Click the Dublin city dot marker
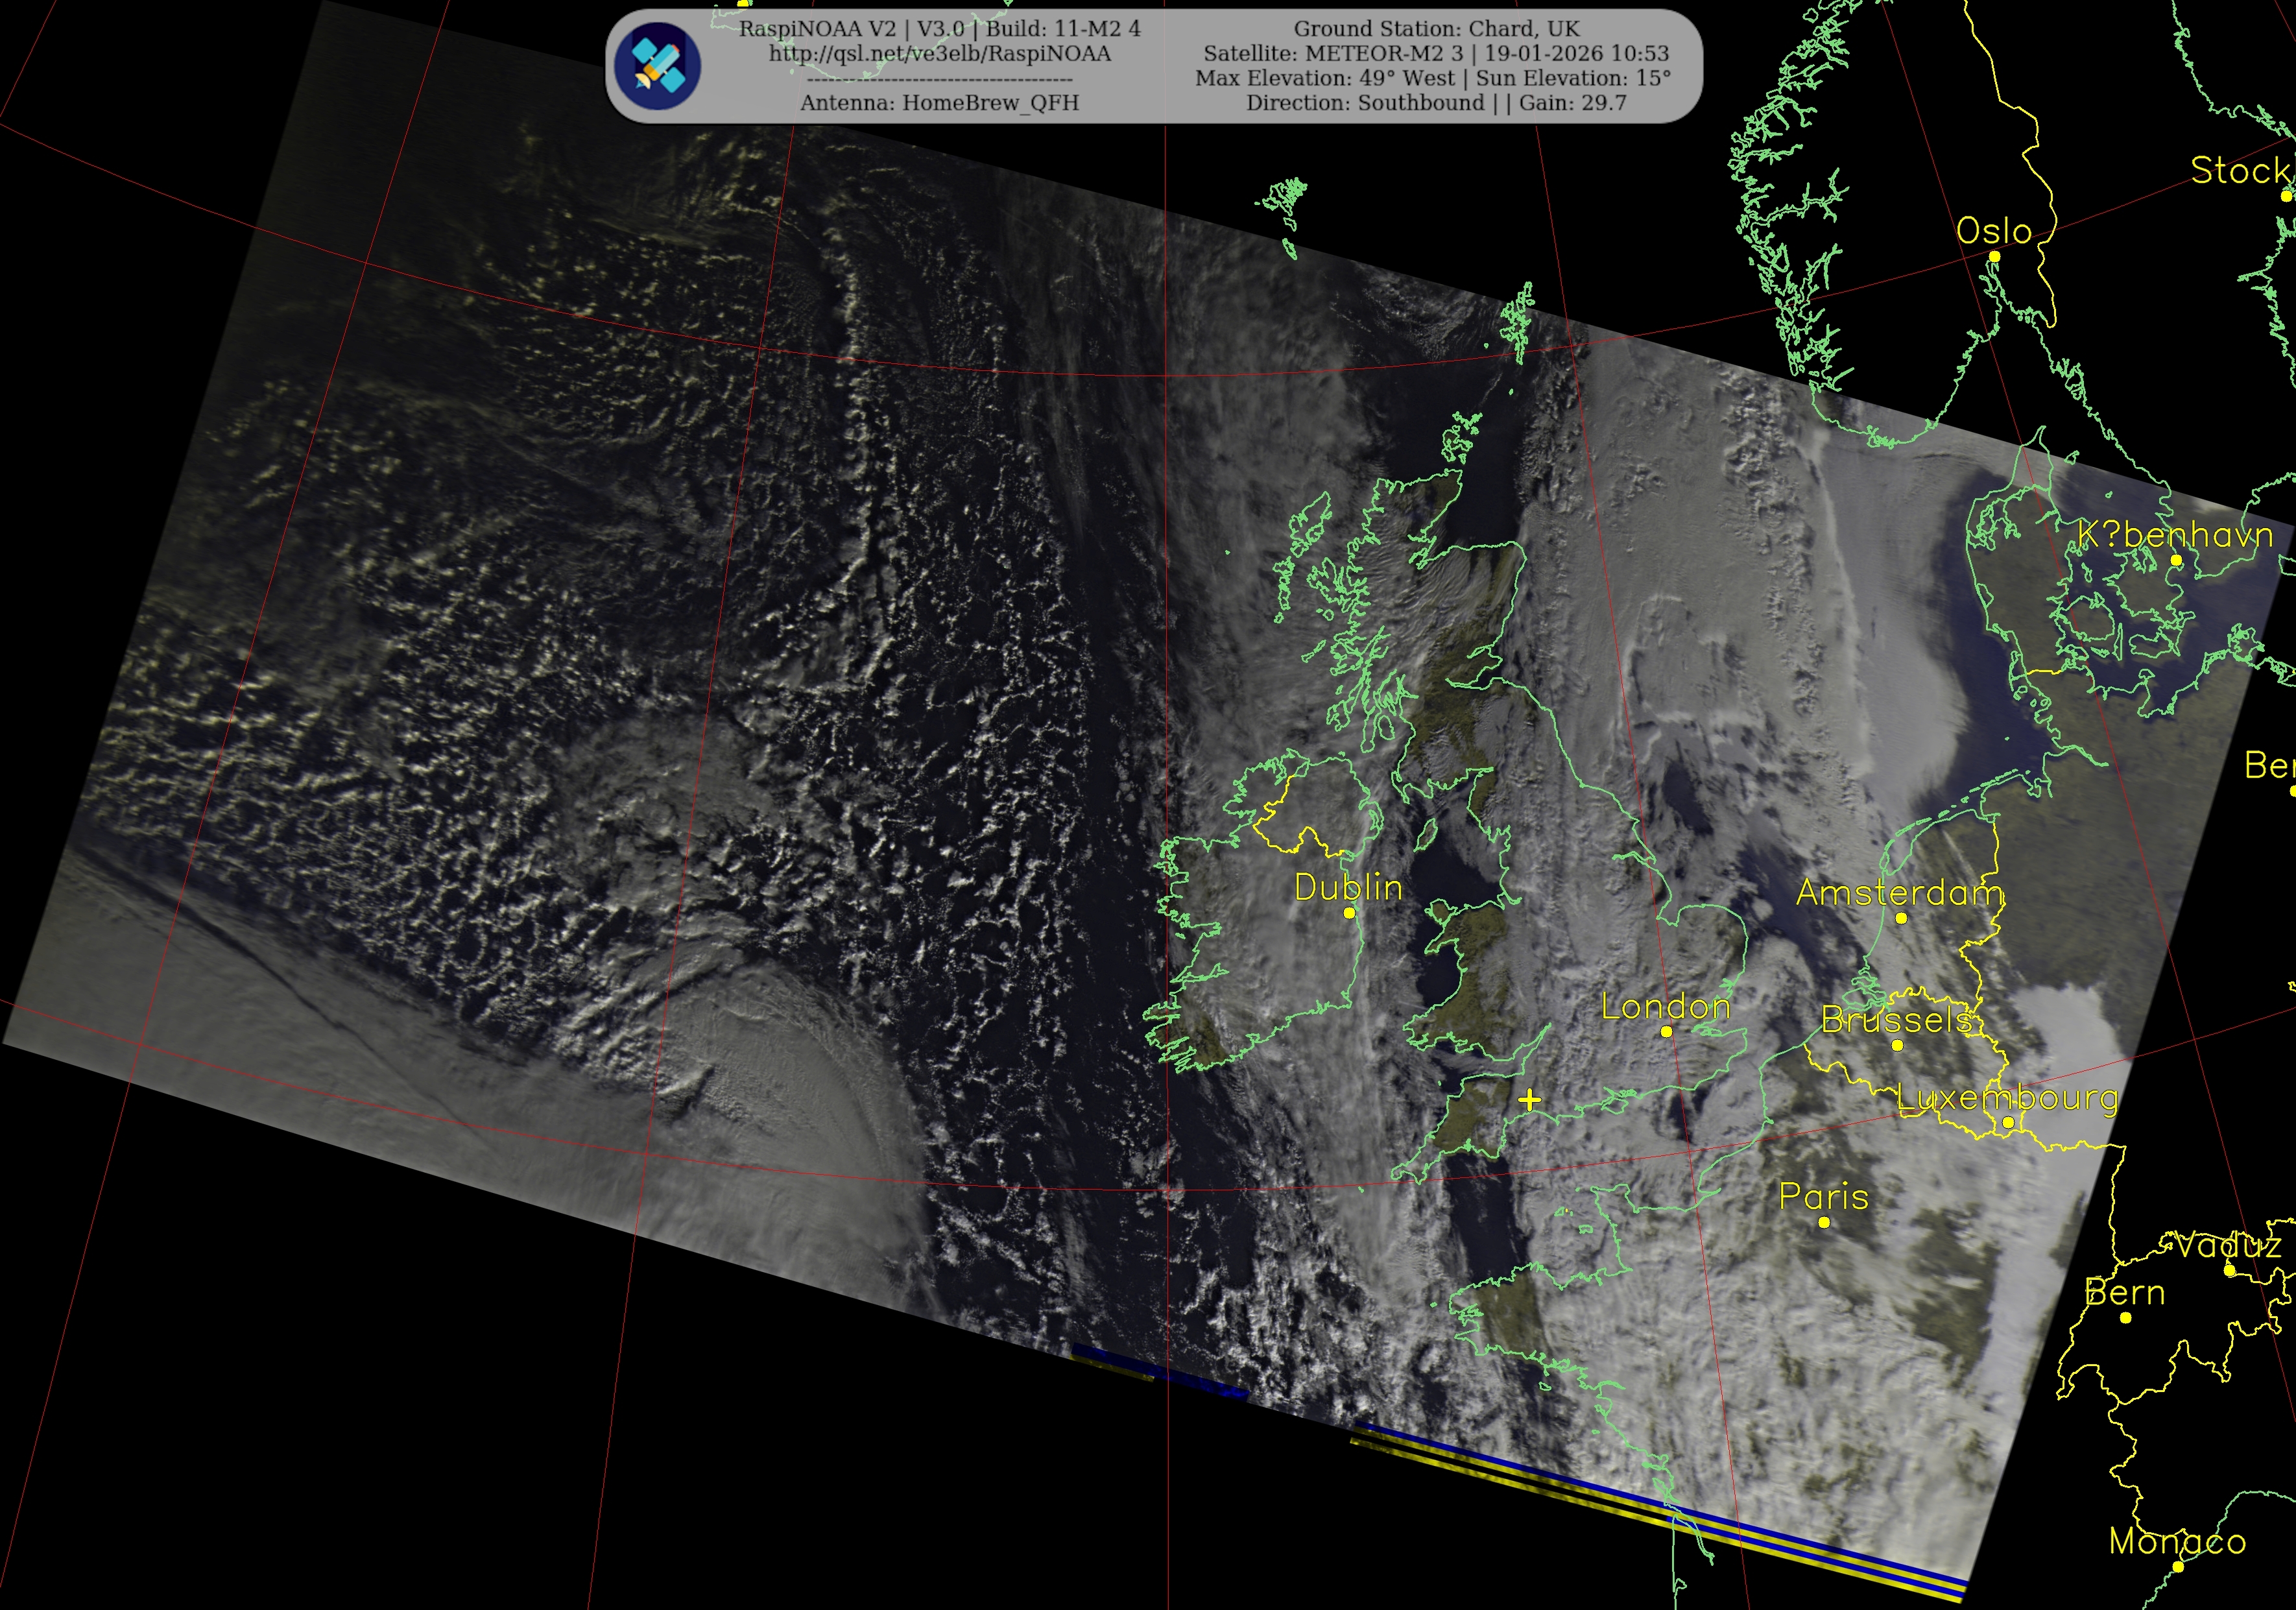The image size is (2296, 1610). (1349, 913)
